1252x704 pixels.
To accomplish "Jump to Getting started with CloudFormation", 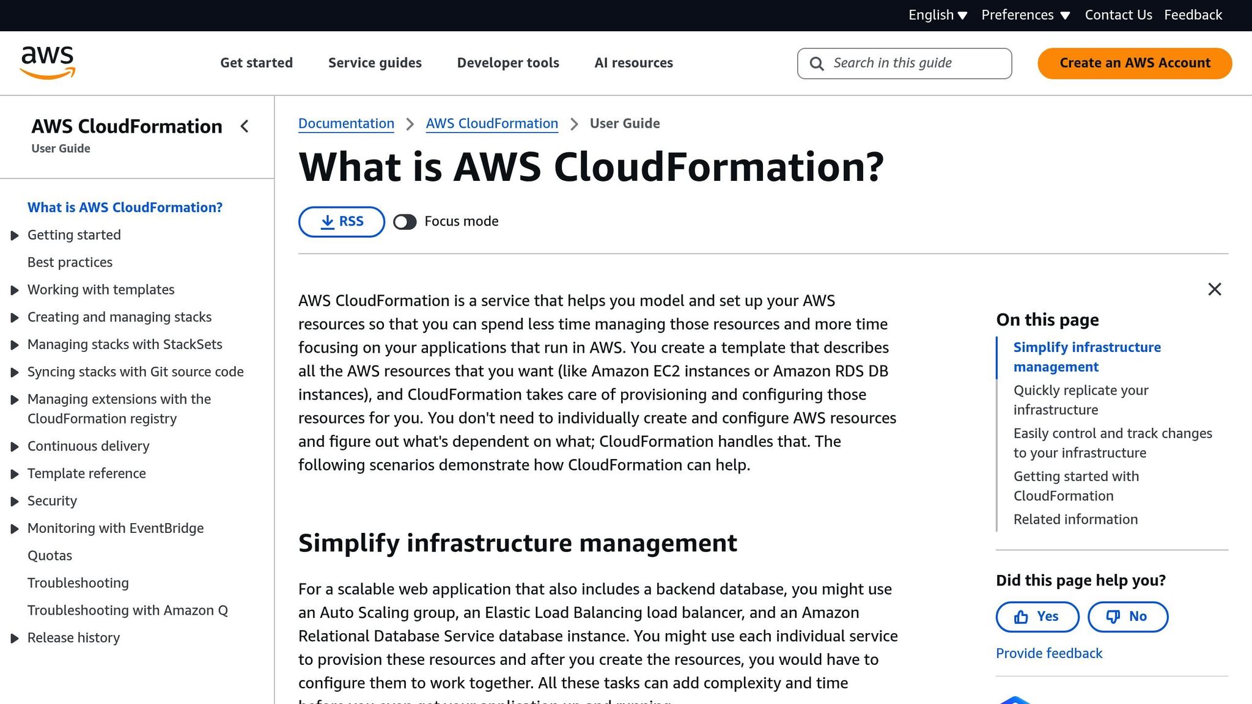I will click(x=1076, y=486).
